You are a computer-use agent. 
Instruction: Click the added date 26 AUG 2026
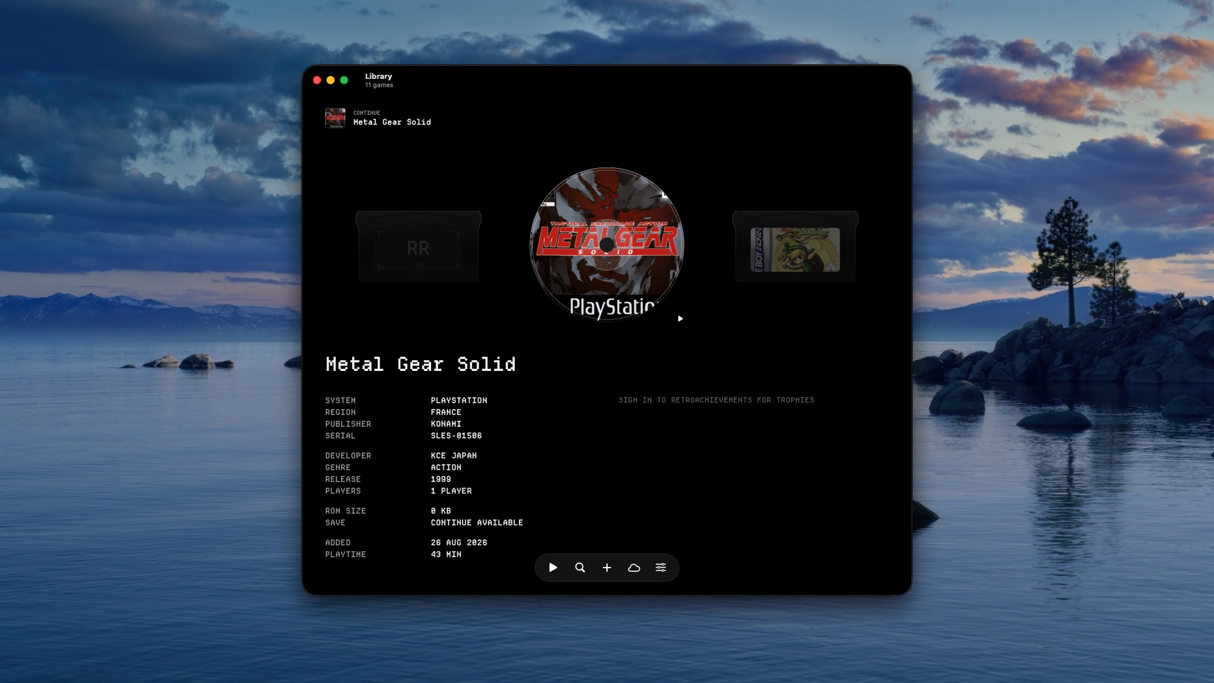(x=459, y=543)
